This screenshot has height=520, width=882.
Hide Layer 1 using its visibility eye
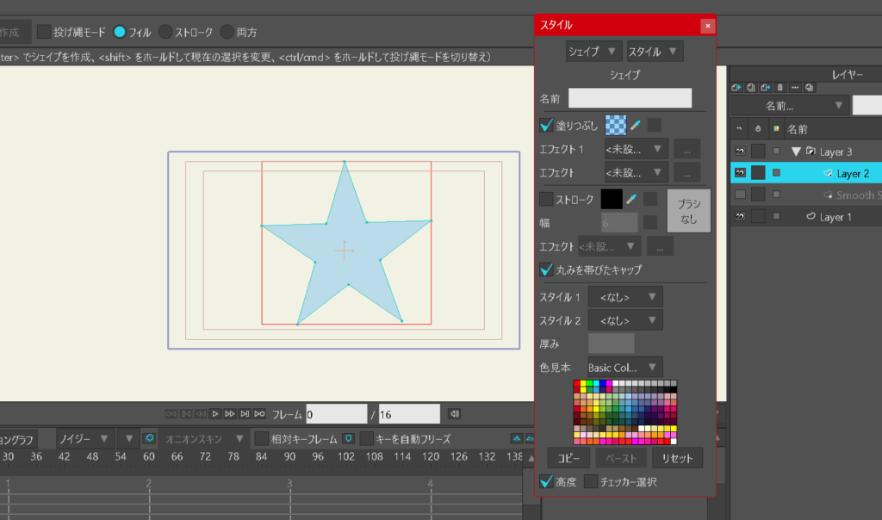pos(739,217)
